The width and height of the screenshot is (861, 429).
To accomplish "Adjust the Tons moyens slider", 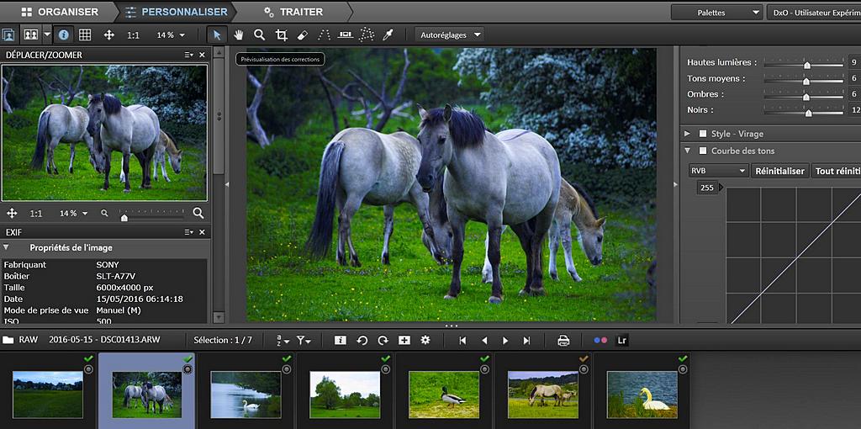I will click(x=803, y=81).
